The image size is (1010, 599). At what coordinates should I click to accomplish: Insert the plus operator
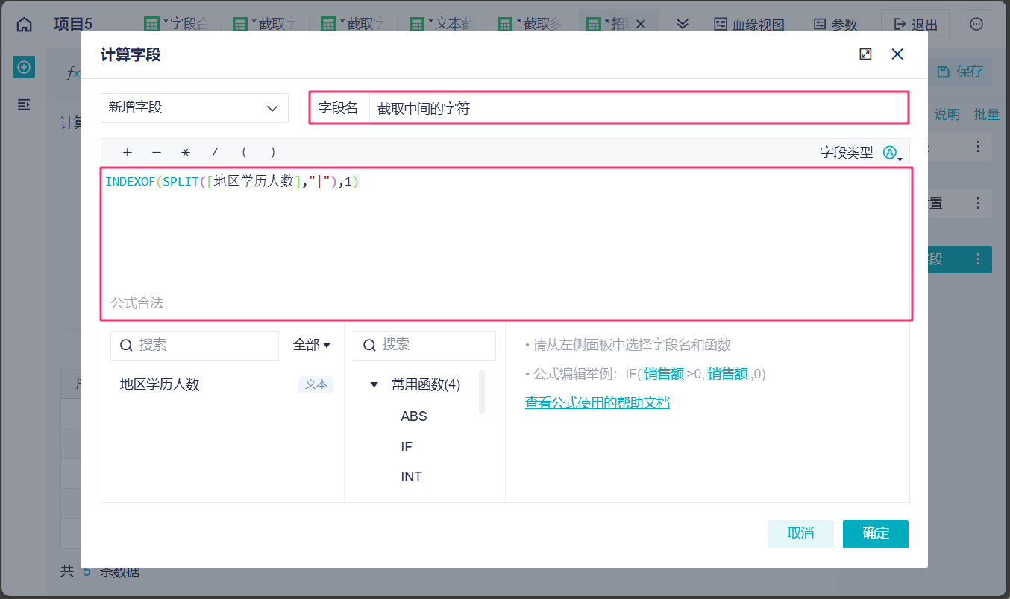tap(128, 153)
